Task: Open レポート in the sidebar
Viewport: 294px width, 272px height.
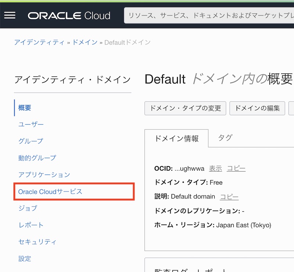Action: [x=31, y=225]
